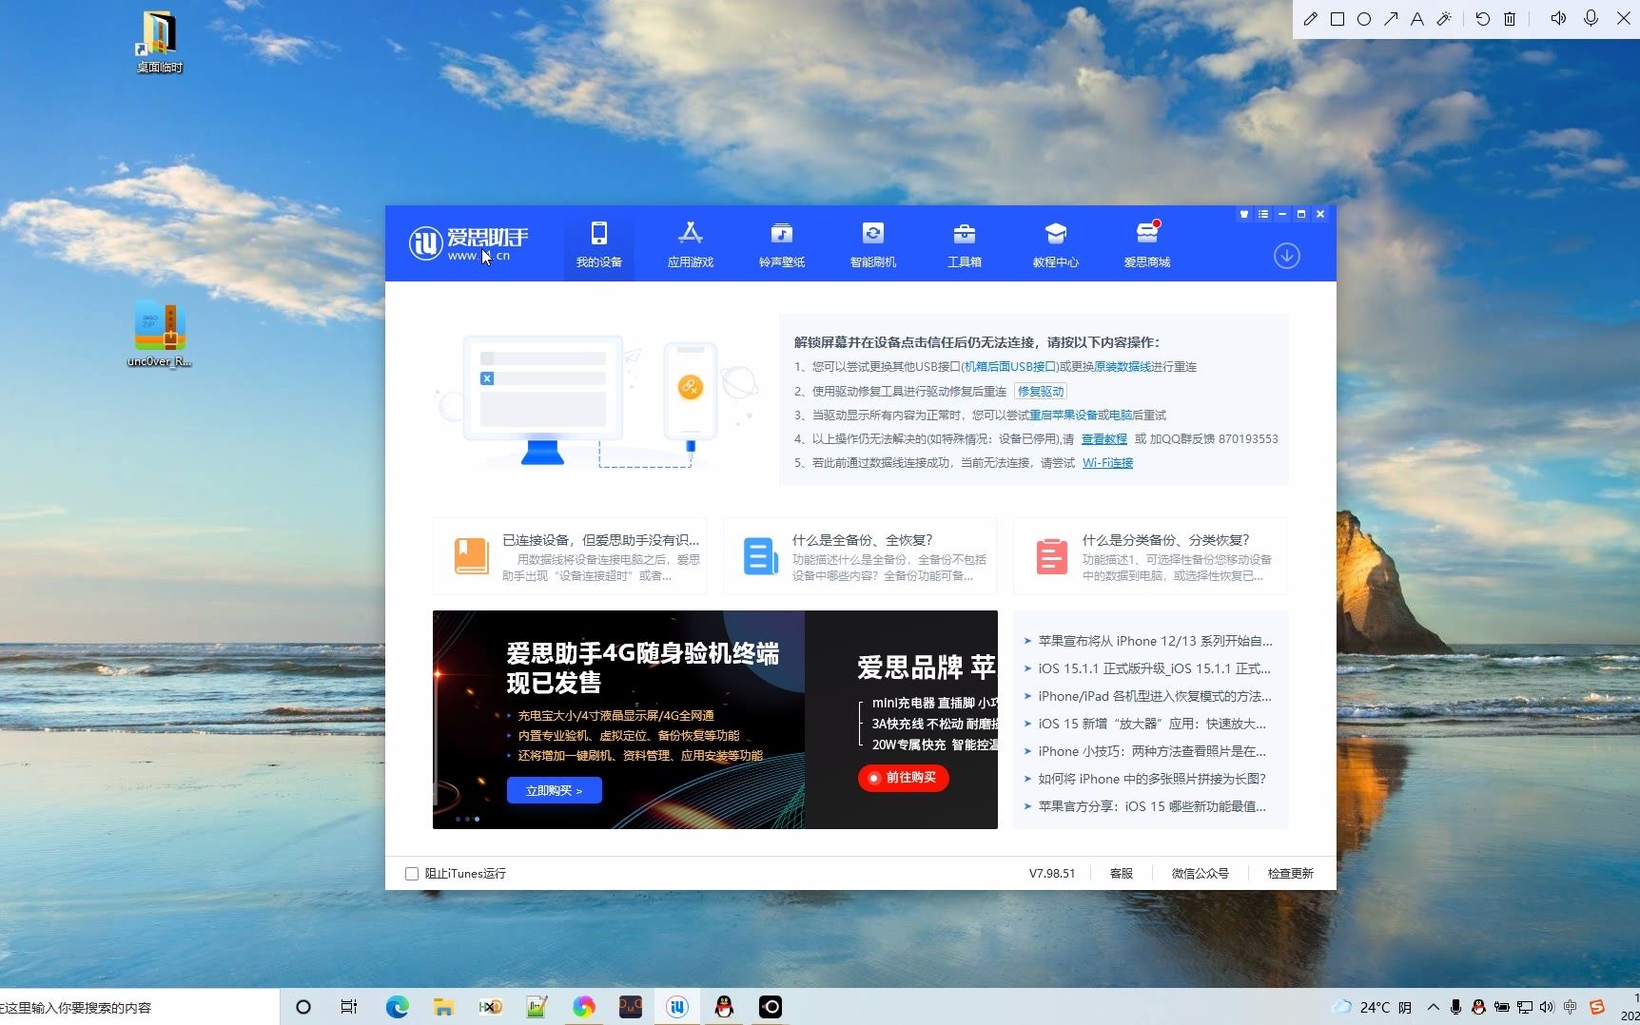Image resolution: width=1640 pixels, height=1025 pixels.
Task: Open the 爱思商城 store tab
Action: [1146, 244]
